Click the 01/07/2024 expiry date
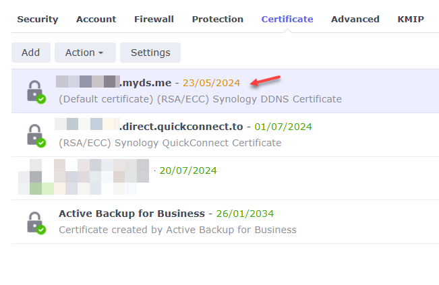Image resolution: width=439 pixels, height=285 pixels. pos(283,127)
